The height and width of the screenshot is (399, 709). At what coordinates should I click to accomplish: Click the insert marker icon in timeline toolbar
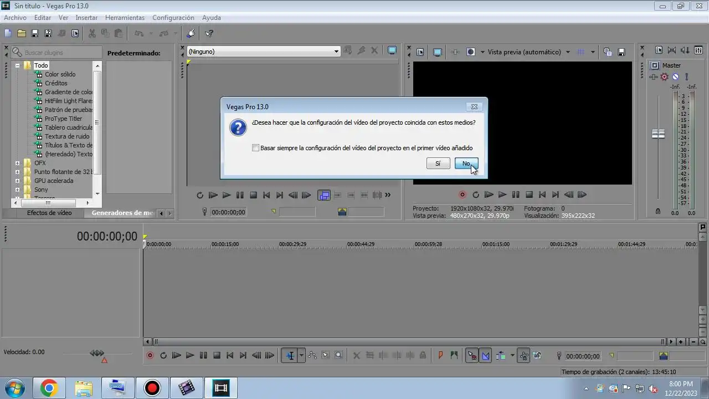point(440,356)
